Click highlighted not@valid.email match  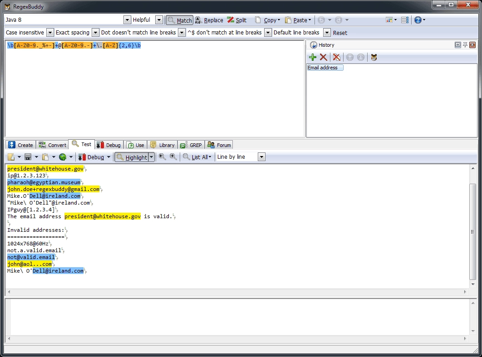pyautogui.click(x=31, y=257)
